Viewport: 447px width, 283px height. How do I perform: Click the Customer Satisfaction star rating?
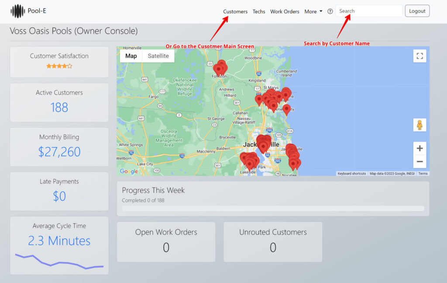click(59, 66)
